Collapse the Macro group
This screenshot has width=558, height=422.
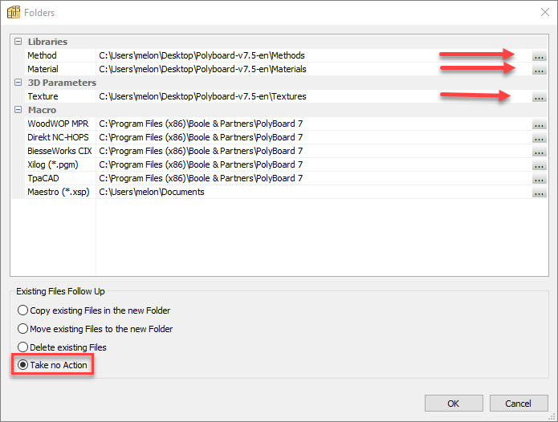18,110
